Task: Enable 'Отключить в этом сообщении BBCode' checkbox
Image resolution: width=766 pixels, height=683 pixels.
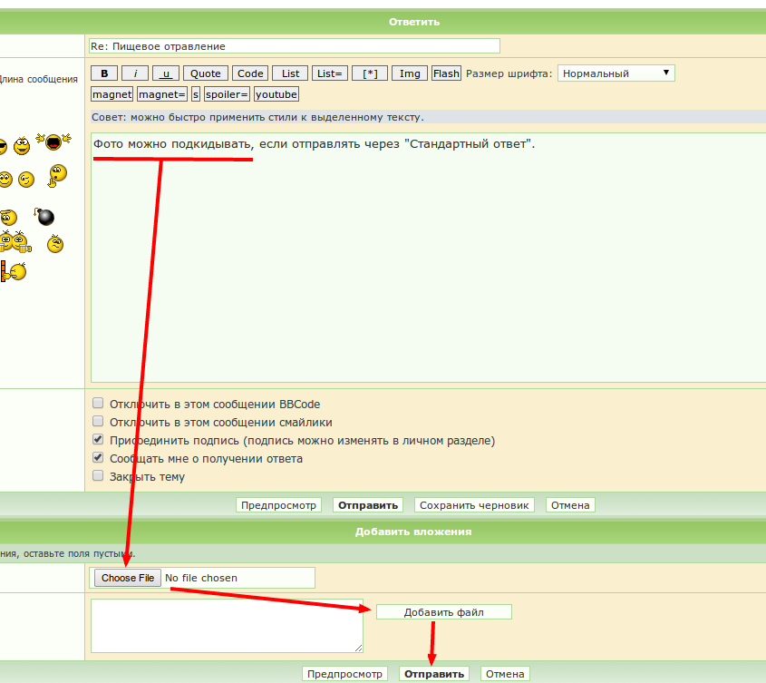Action: tap(98, 404)
